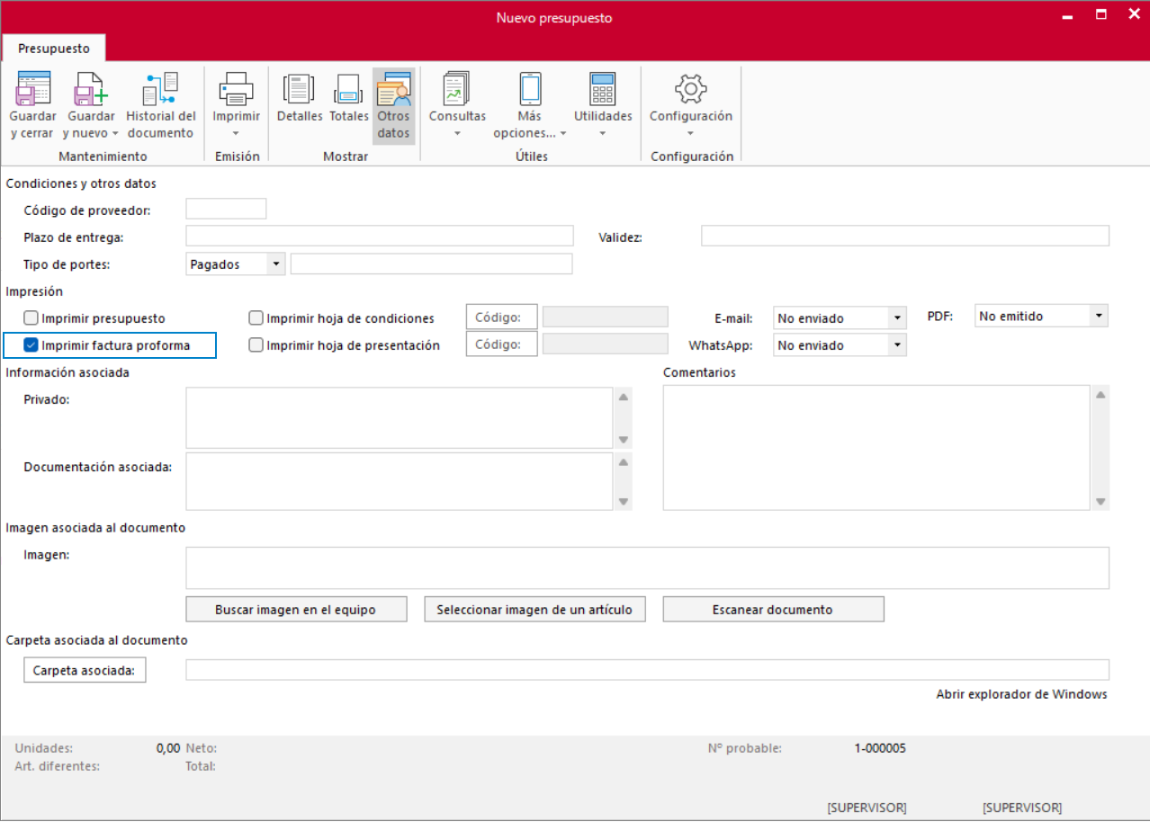1150x822 pixels.
Task: Click Seleccionar imagen de un artículo
Action: (x=535, y=609)
